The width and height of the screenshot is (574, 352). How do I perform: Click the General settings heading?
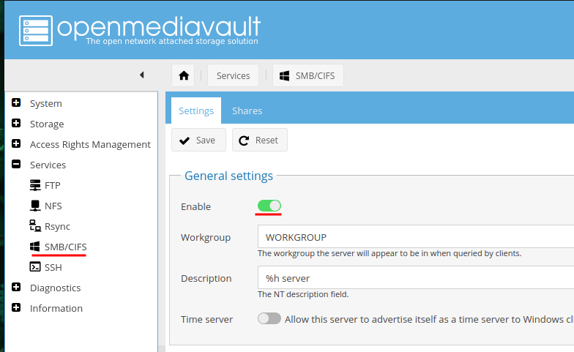[228, 176]
